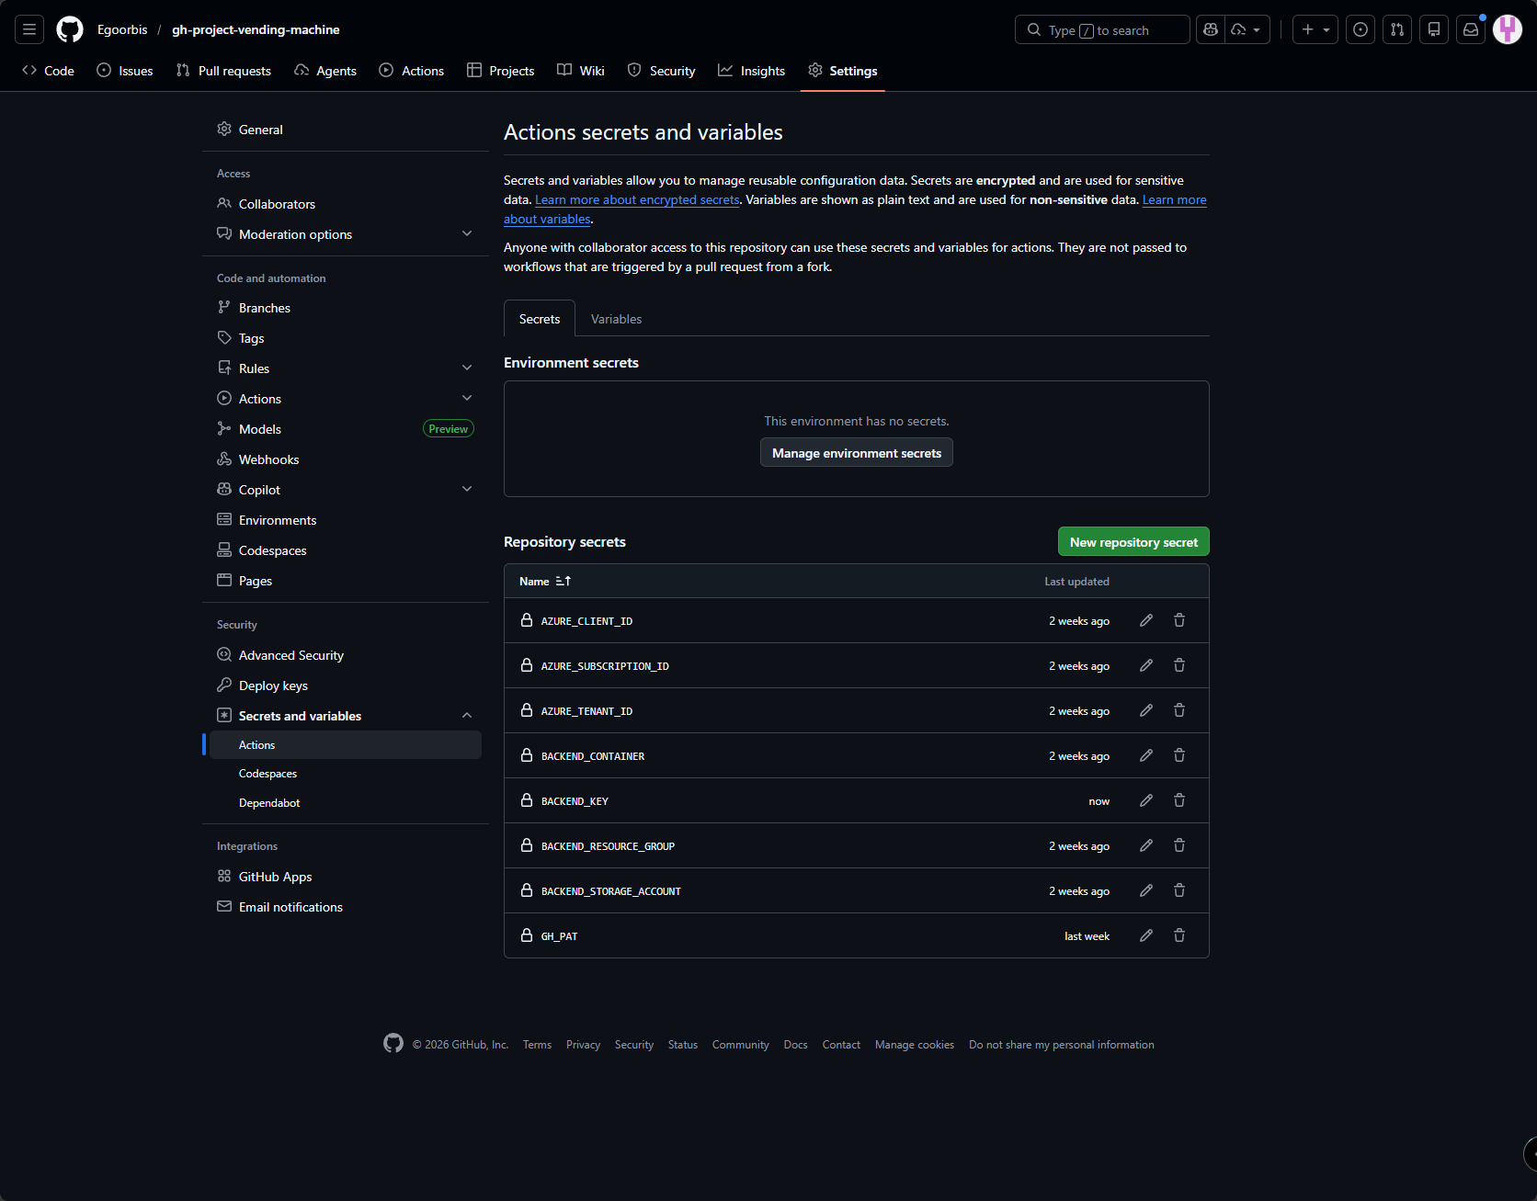Expand the Moderation options section
Image resolution: width=1537 pixels, height=1201 pixels.
(x=467, y=234)
